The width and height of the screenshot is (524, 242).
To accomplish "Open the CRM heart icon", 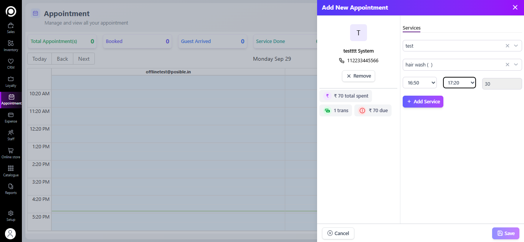I will (x=11, y=61).
